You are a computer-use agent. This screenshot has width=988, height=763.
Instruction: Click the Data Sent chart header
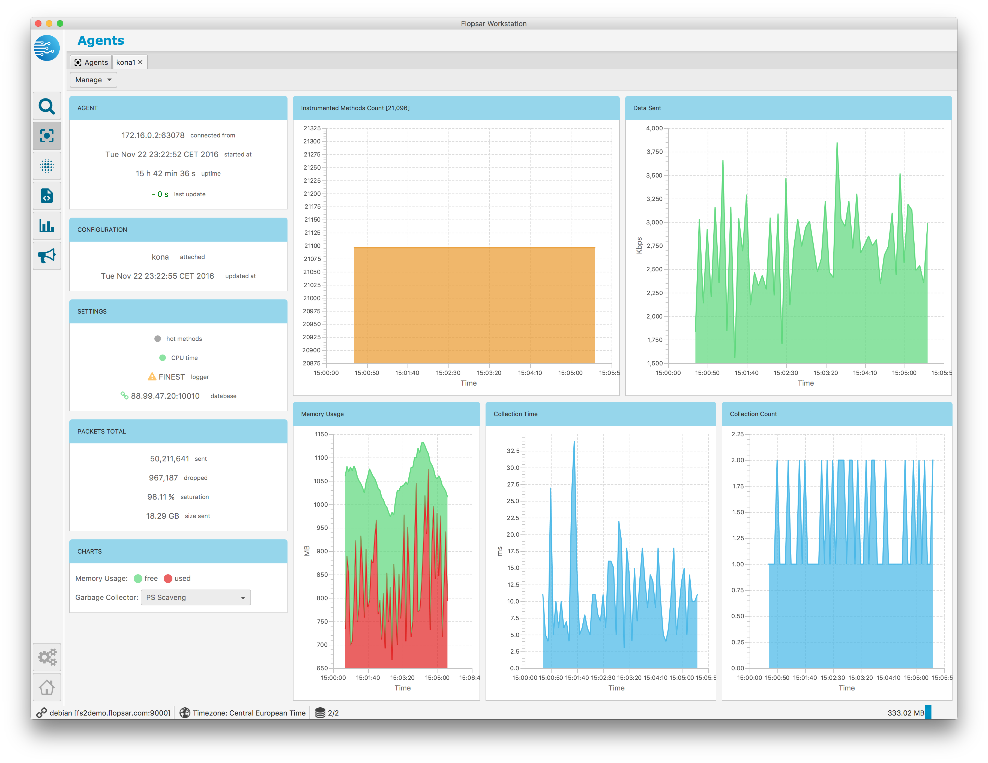(788, 108)
